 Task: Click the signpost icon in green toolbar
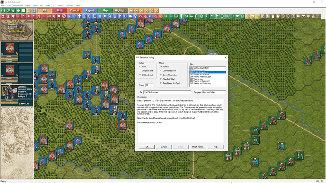click(x=181, y=16)
